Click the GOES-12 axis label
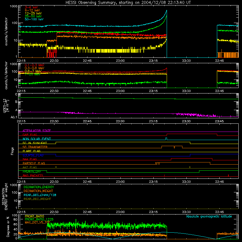The height and width of the screenshot is (242, 242). click(6, 106)
